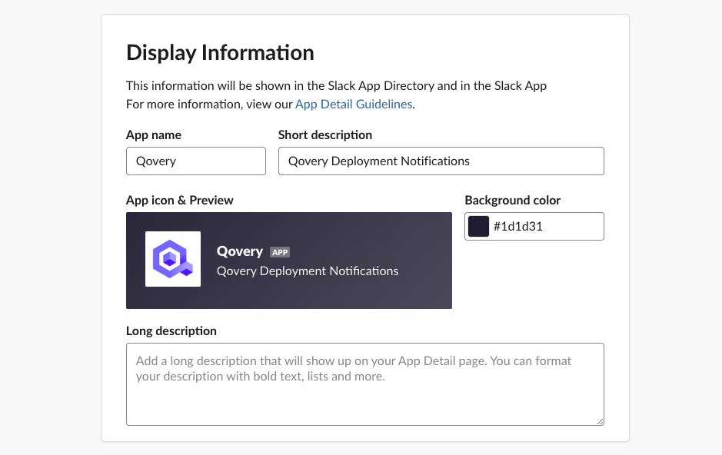Click the preview description under the app name
The image size is (722, 455).
(307, 271)
